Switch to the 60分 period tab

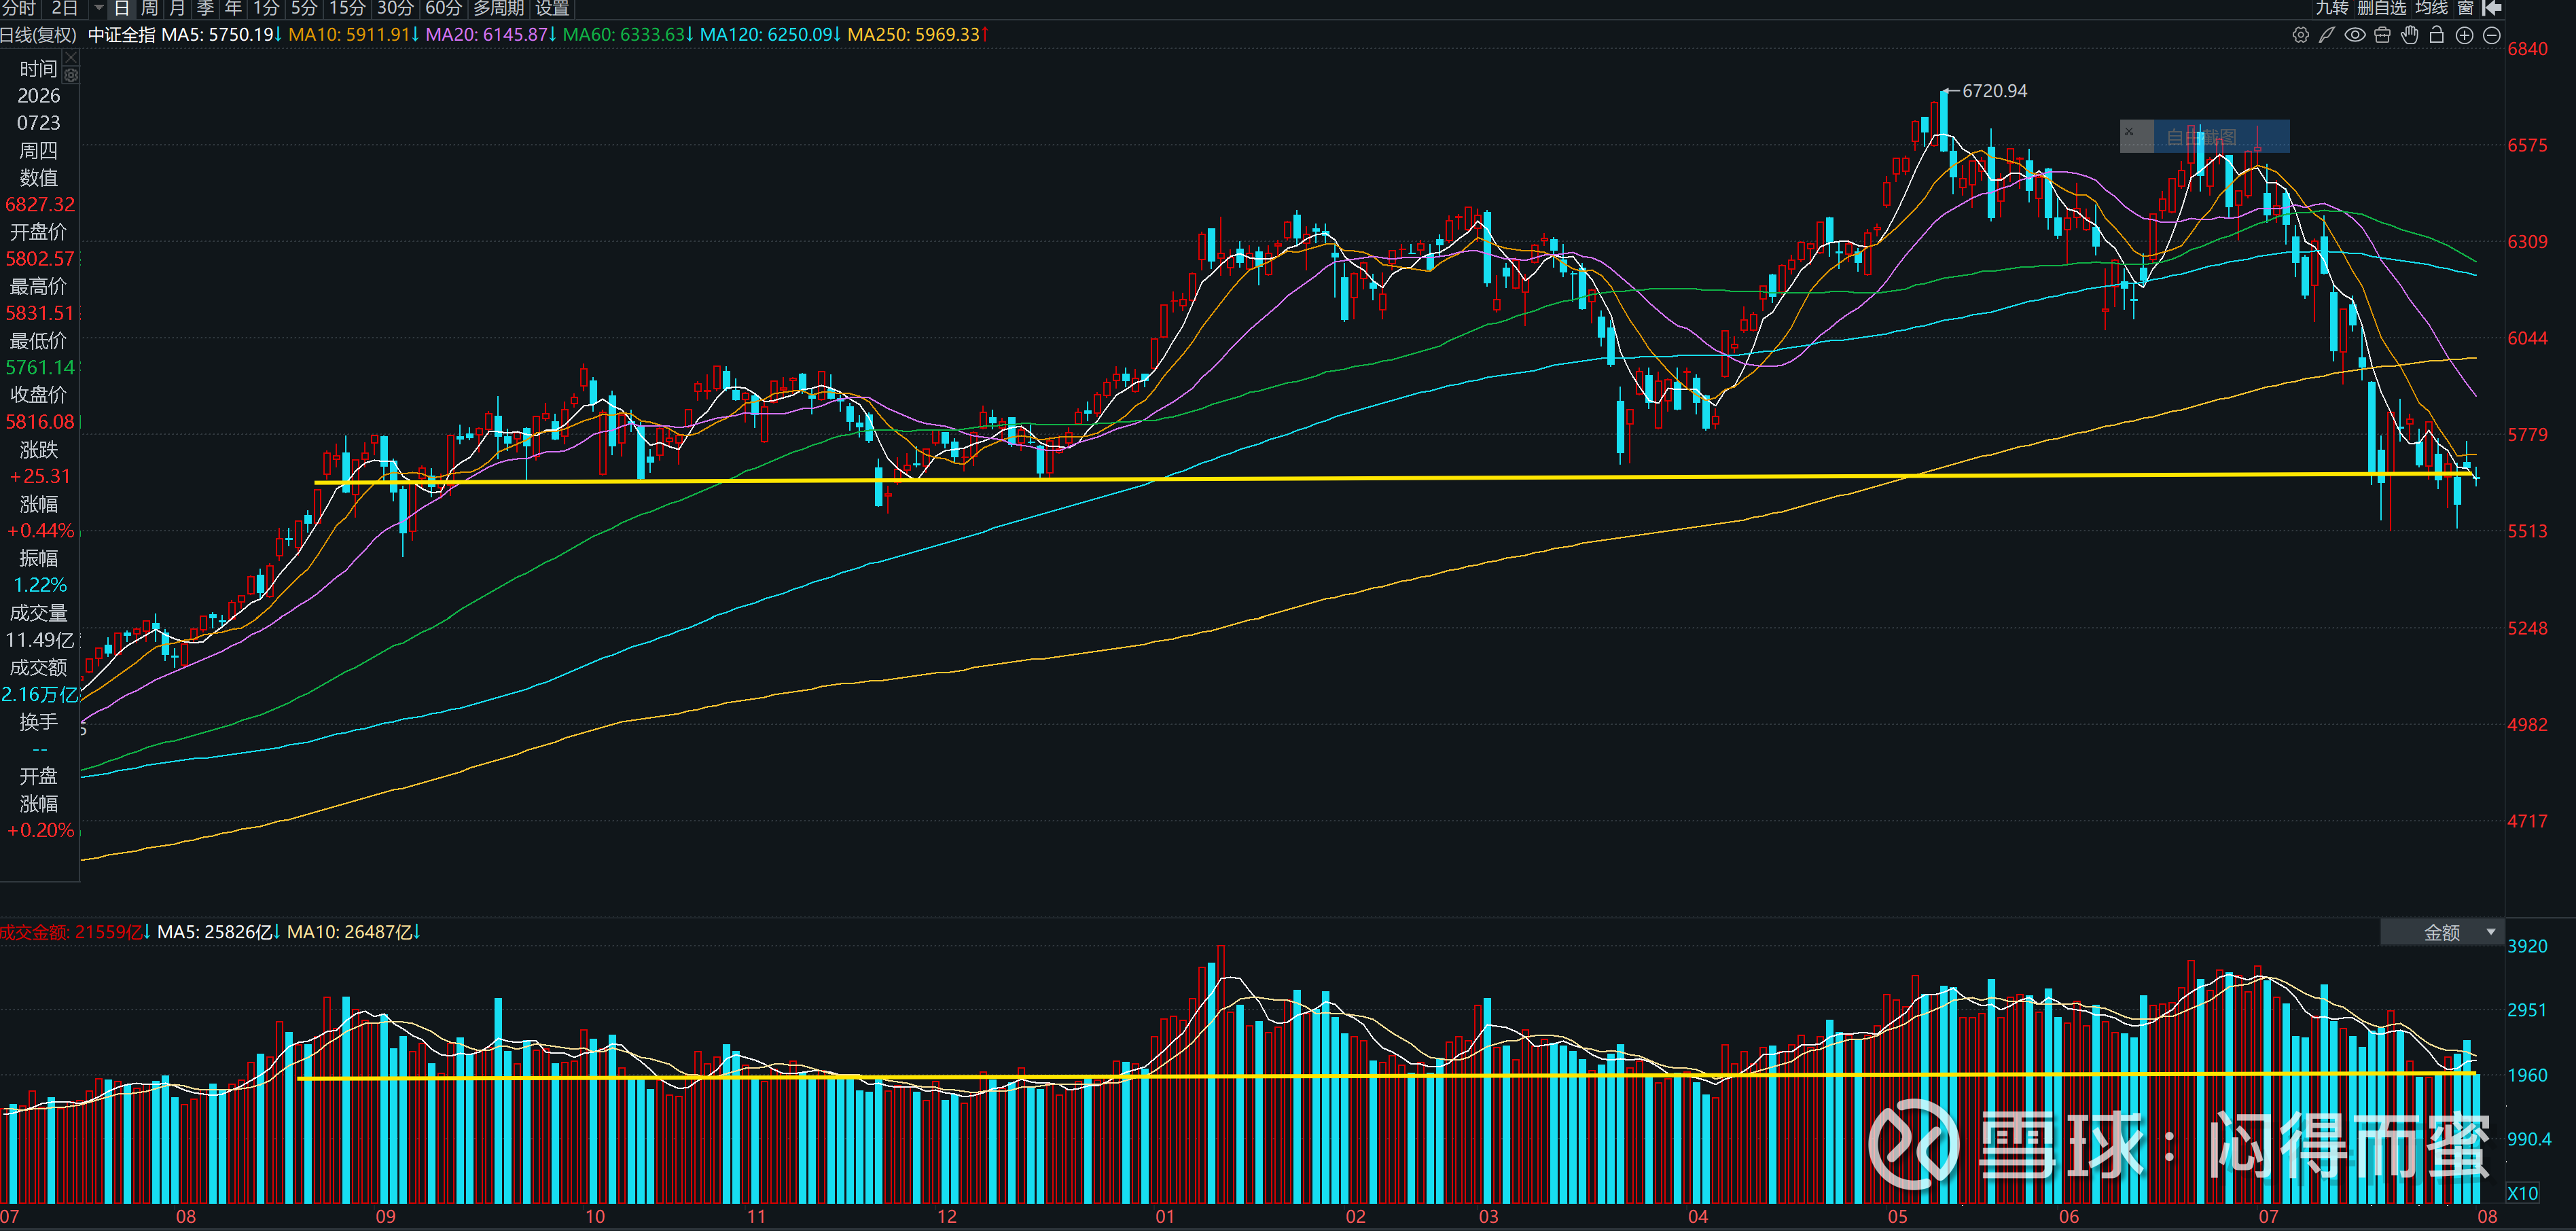tap(443, 8)
